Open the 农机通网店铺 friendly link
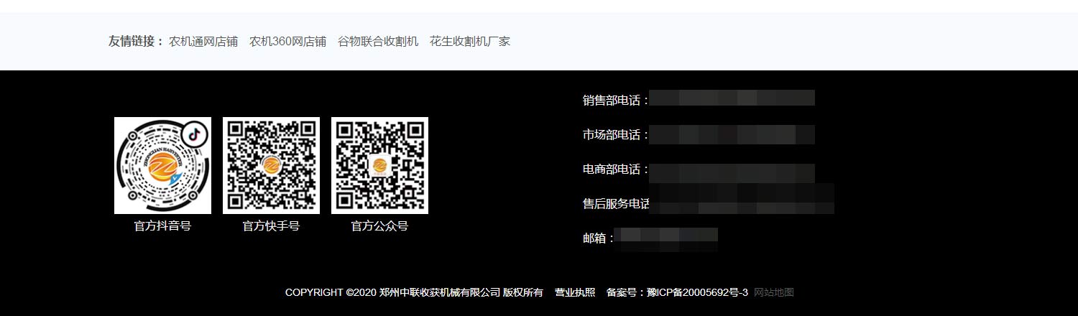 coord(203,42)
